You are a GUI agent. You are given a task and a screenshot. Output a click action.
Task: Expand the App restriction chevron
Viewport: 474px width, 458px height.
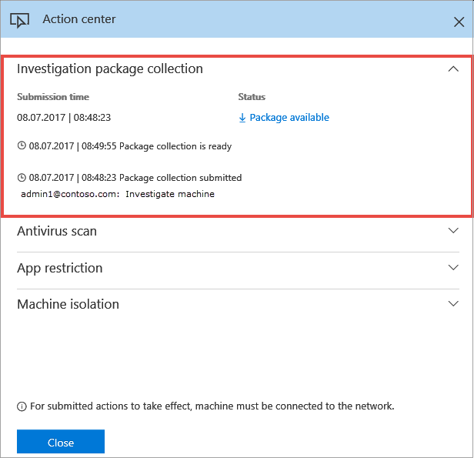[x=453, y=267]
